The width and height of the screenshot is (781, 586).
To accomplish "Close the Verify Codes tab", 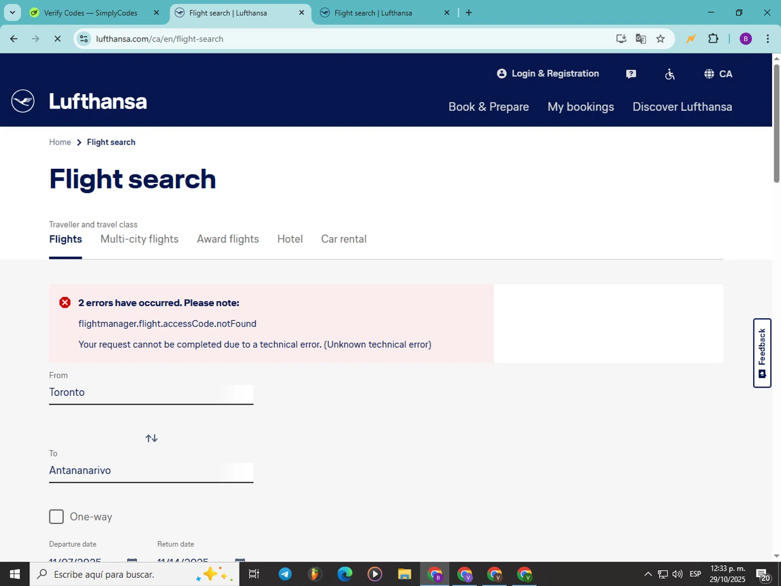I will (x=156, y=13).
